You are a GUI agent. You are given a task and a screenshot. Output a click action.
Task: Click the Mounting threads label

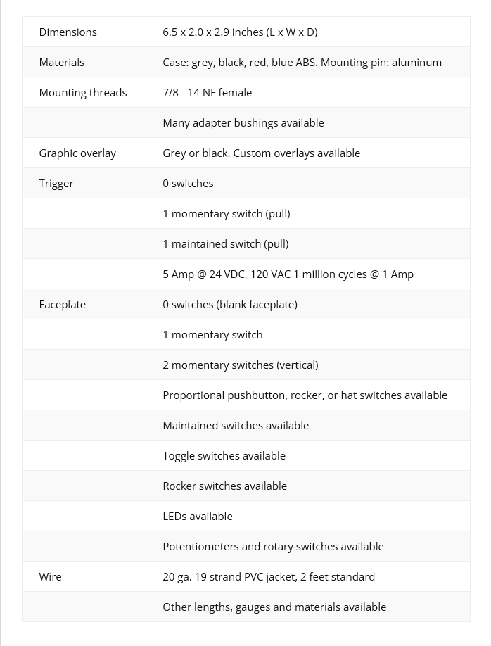tap(83, 93)
